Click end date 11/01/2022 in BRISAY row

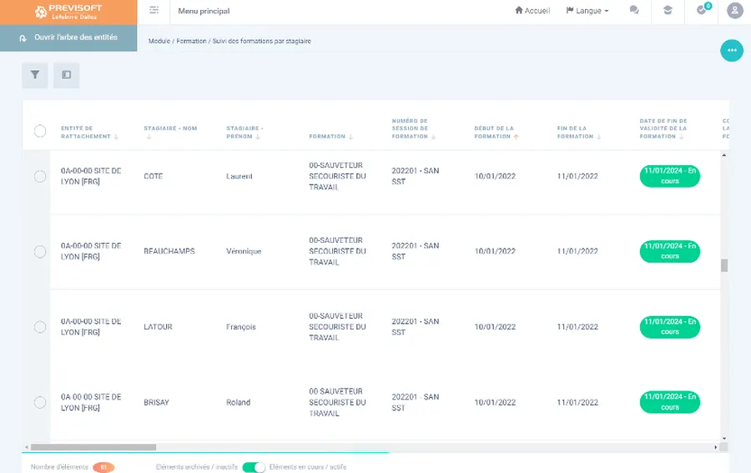(577, 403)
